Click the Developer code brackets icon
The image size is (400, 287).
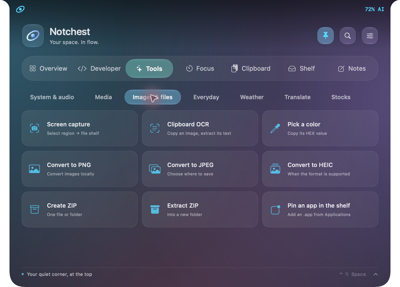click(82, 69)
